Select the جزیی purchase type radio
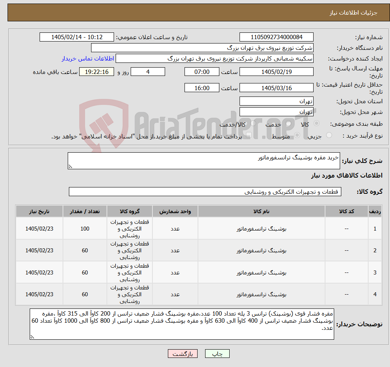This screenshot has width=390, height=367. (x=329, y=135)
